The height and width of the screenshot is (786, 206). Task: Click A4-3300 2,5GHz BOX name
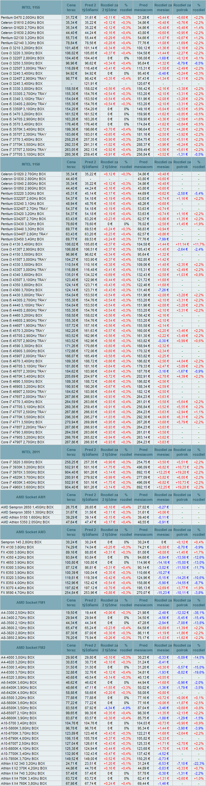(18, 613)
